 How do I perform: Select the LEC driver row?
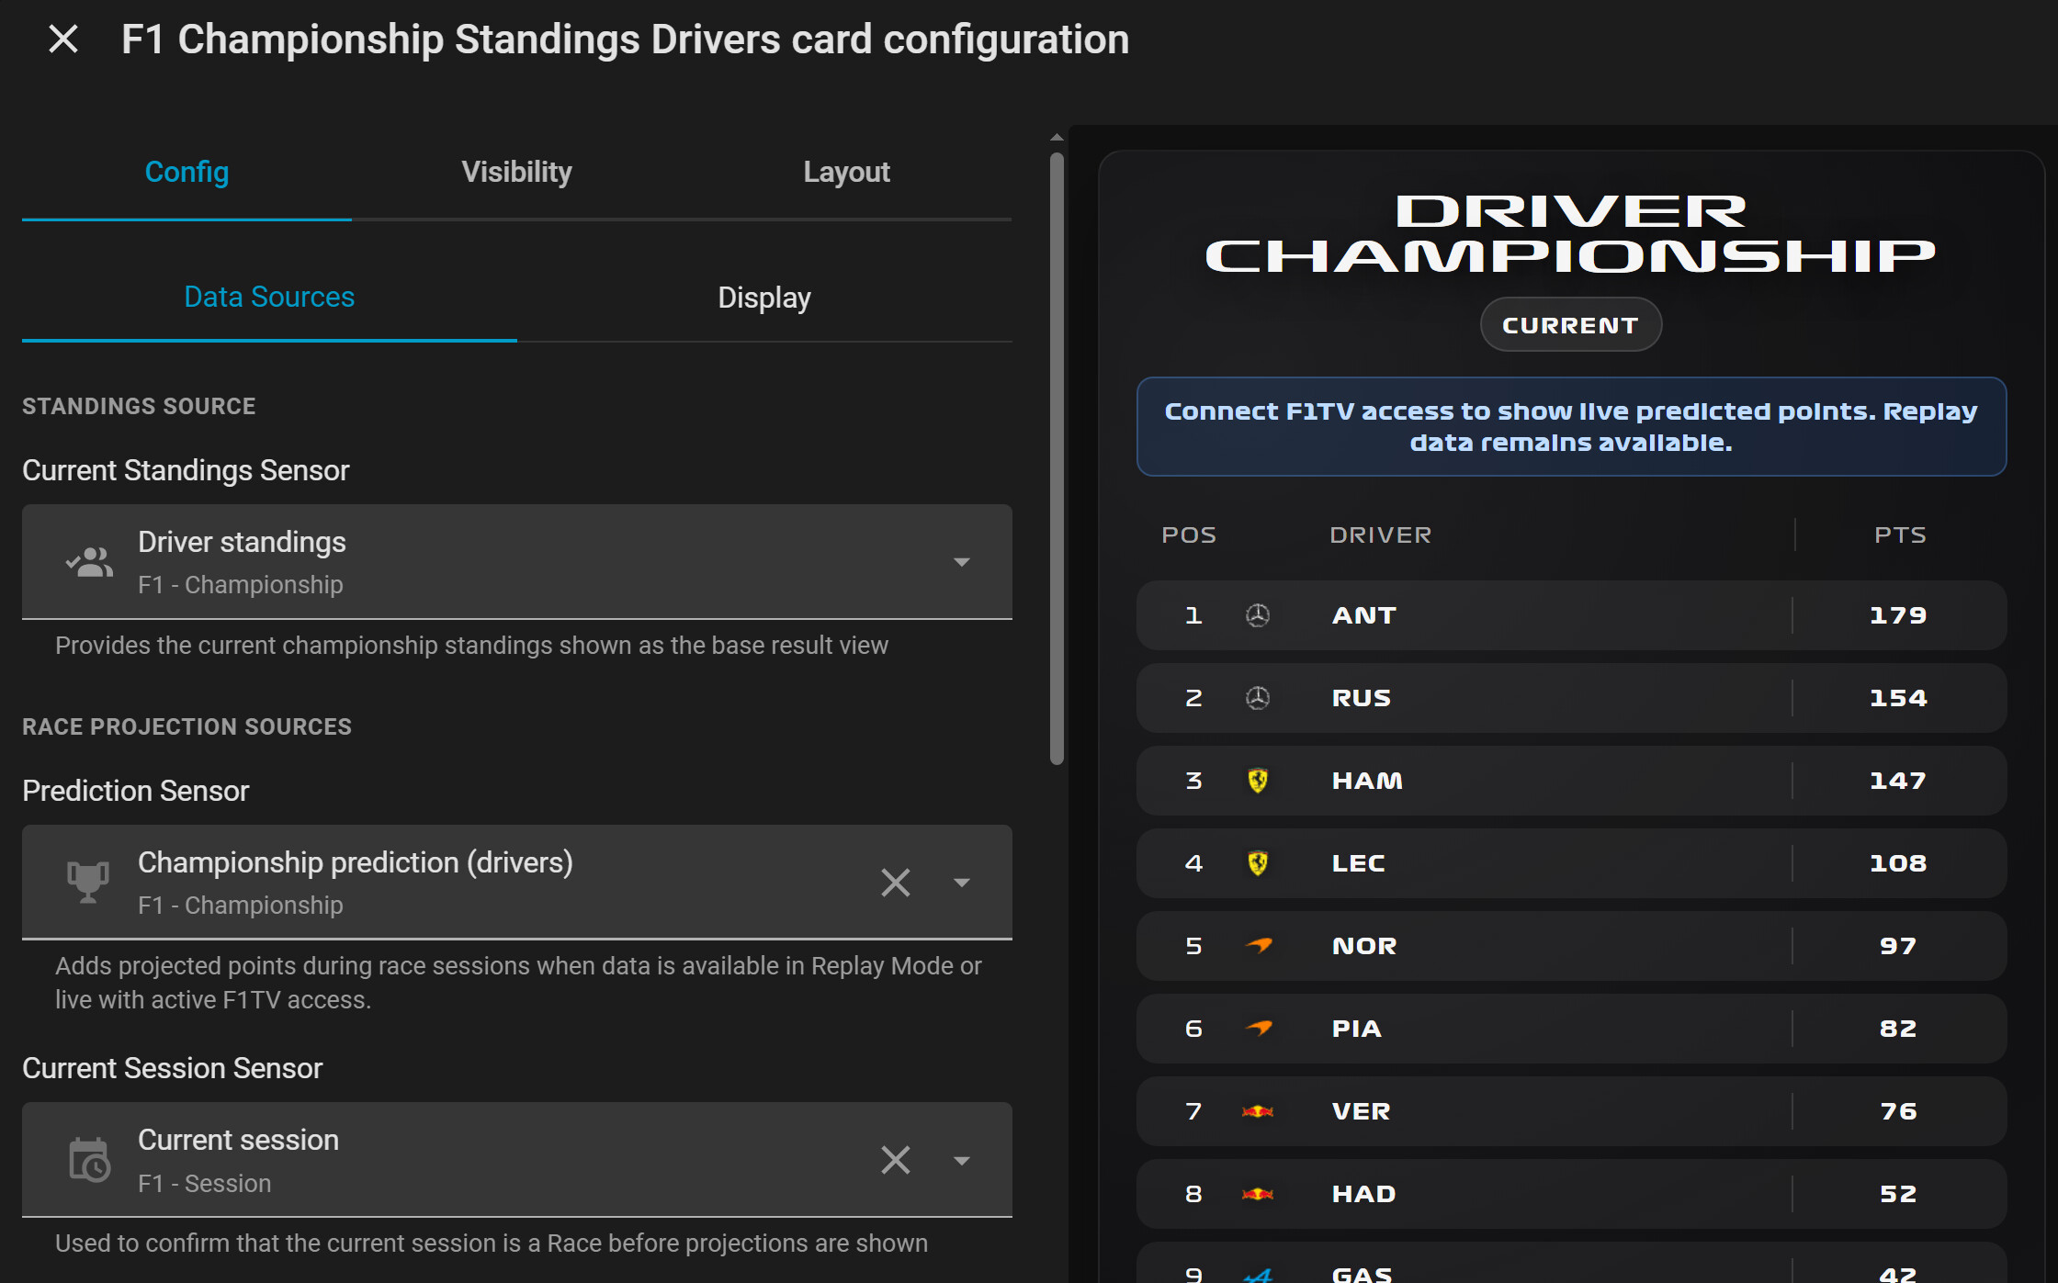[x=1571, y=863]
